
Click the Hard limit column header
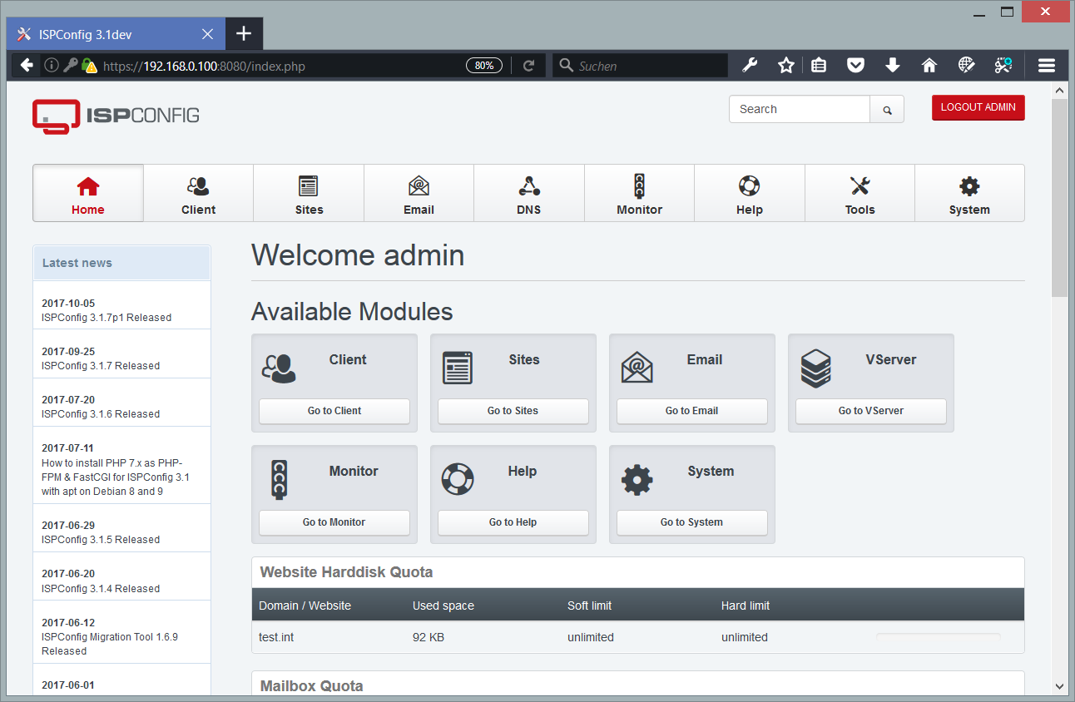[746, 606]
